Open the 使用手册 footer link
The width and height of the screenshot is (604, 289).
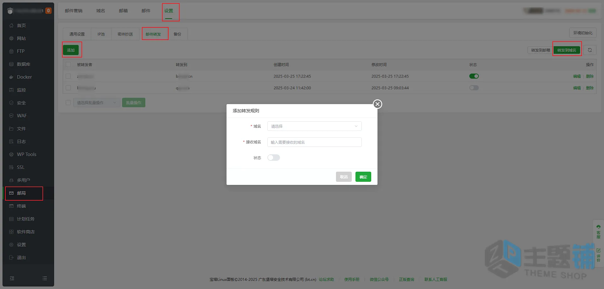pyautogui.click(x=352, y=279)
